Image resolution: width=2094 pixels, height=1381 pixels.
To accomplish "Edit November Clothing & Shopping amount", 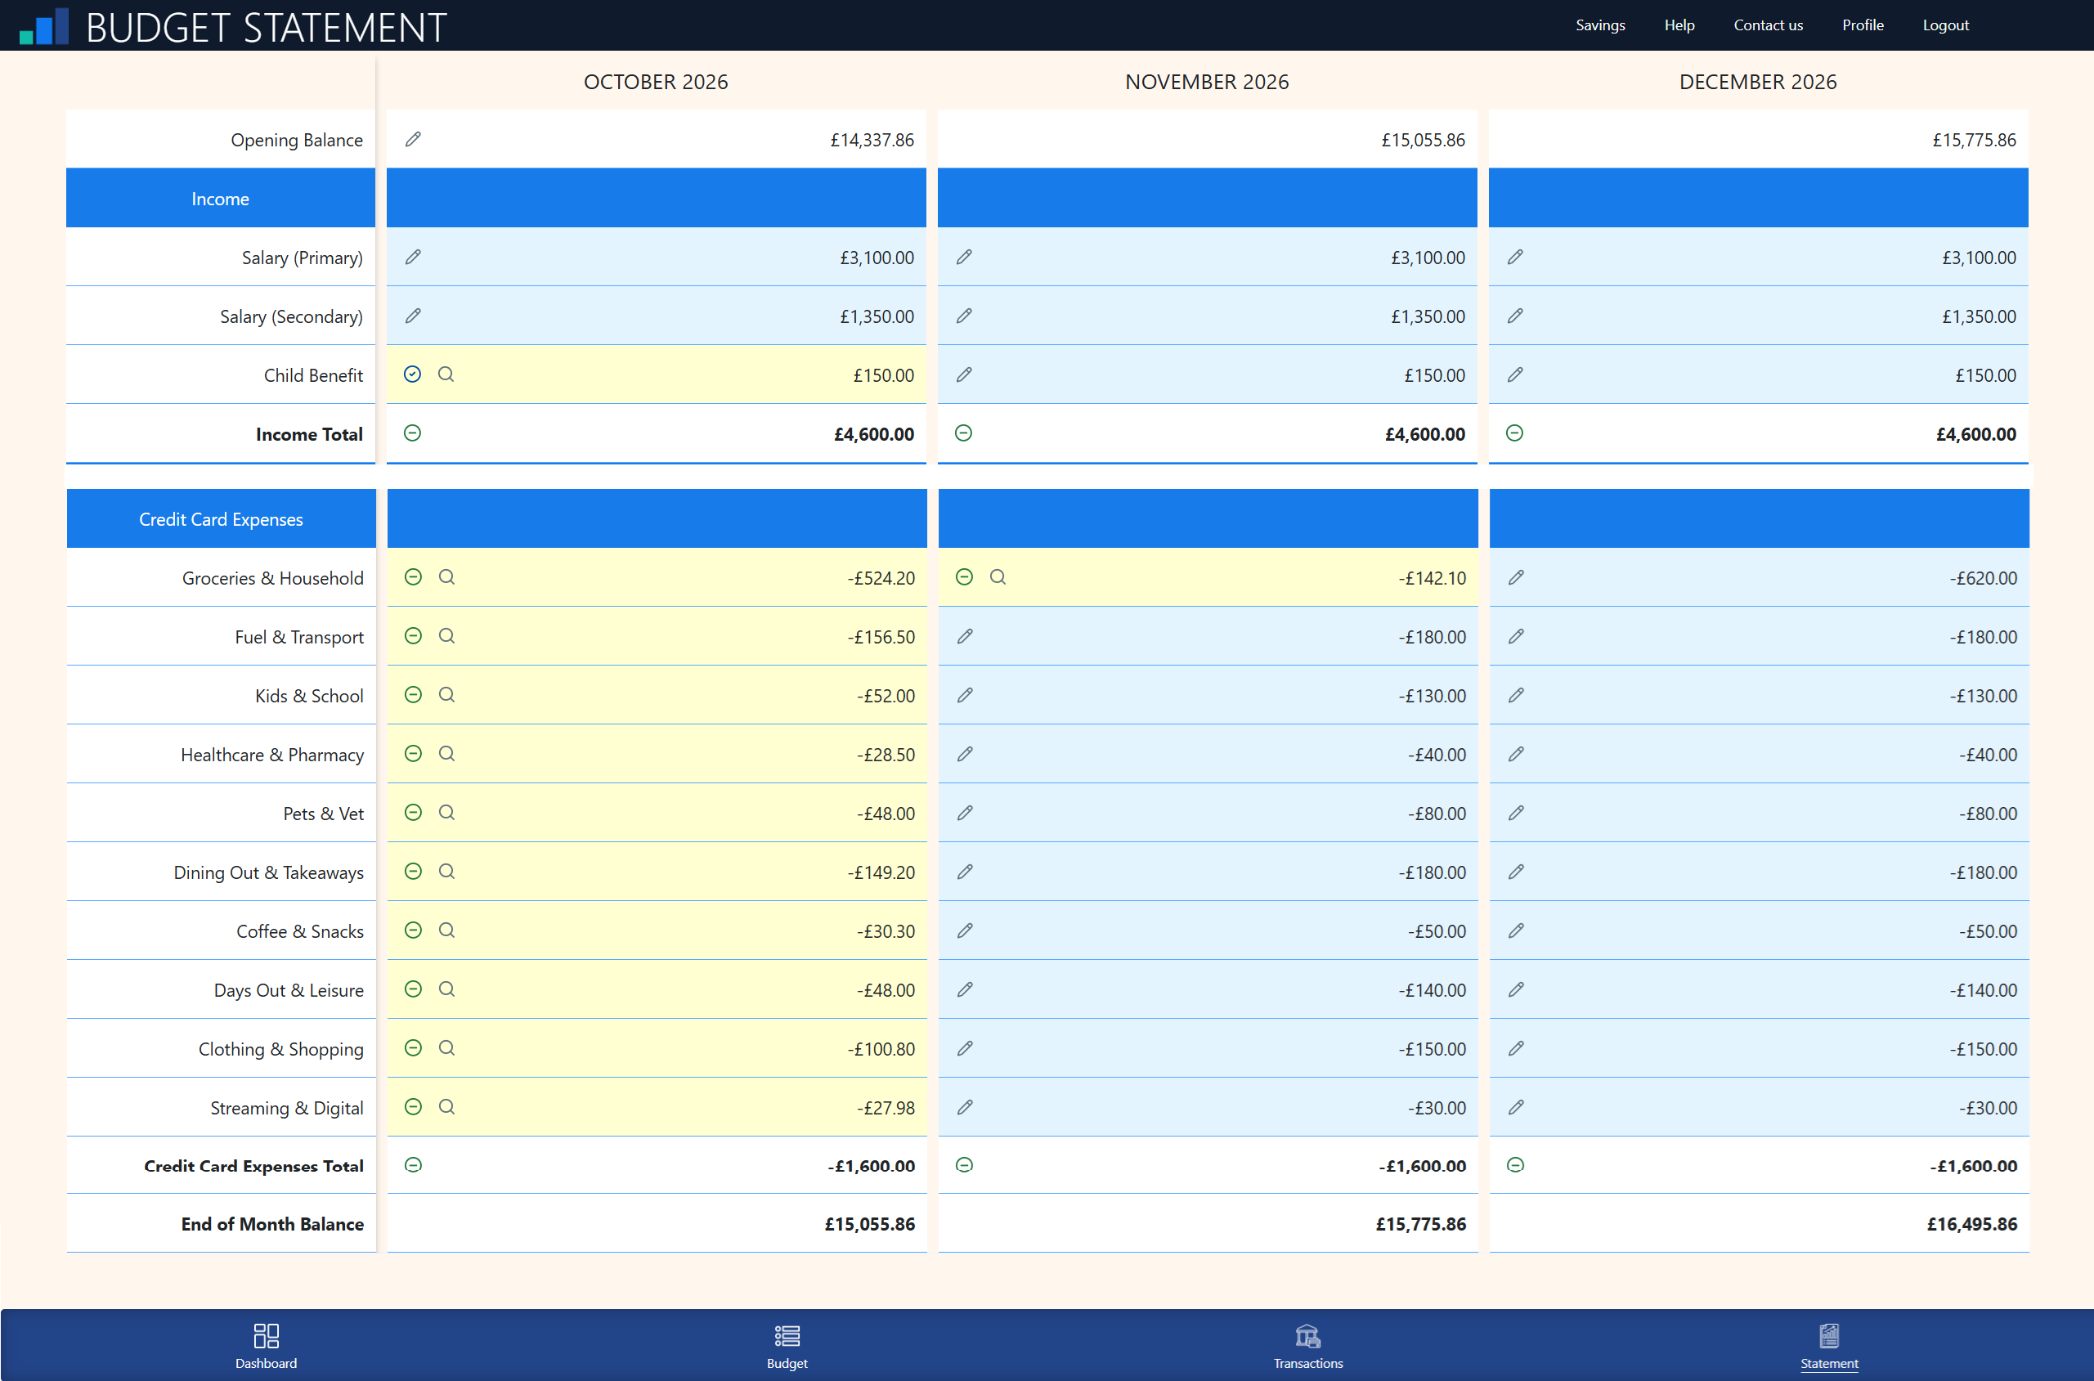I will [965, 1048].
